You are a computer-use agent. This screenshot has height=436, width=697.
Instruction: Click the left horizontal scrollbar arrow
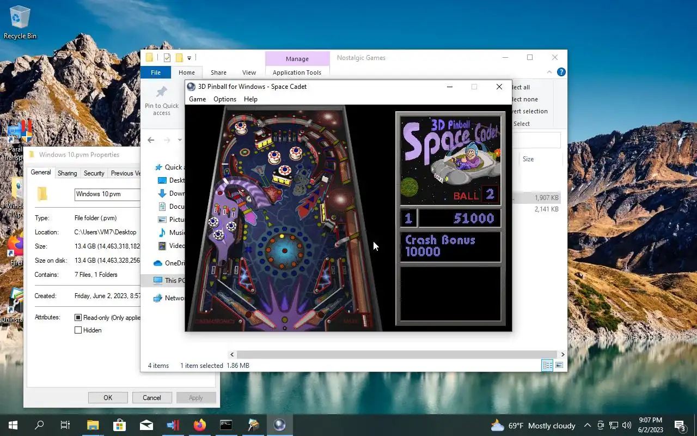pyautogui.click(x=233, y=354)
